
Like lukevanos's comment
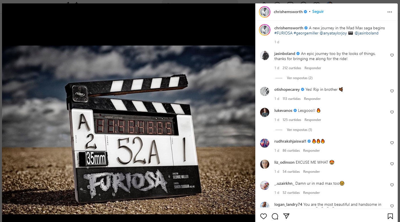tap(392, 112)
